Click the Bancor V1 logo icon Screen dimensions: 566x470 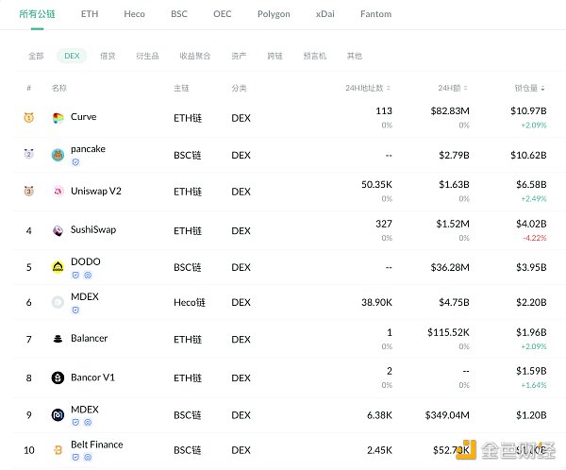pyautogui.click(x=58, y=378)
